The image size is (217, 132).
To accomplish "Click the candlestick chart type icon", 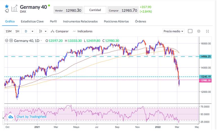I will (x=41, y=31).
